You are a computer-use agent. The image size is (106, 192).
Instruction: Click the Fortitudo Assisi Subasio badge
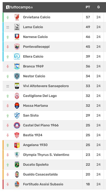(17, 184)
